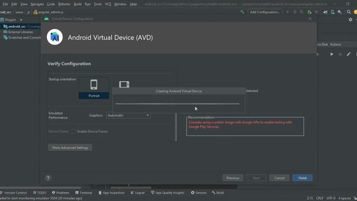The height and width of the screenshot is (201, 357).
Task: Open the TODO tool window
Action: pos(40,193)
